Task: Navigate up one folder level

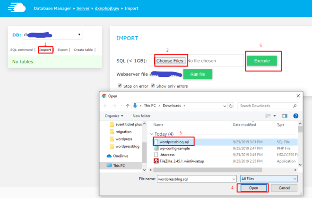Action: [x=128, y=106]
